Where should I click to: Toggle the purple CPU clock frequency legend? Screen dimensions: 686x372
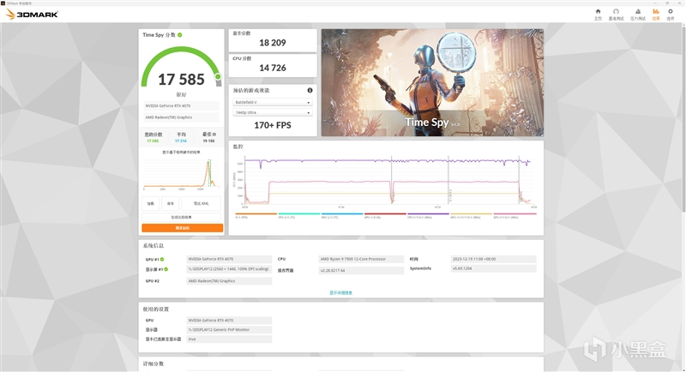(x=428, y=215)
